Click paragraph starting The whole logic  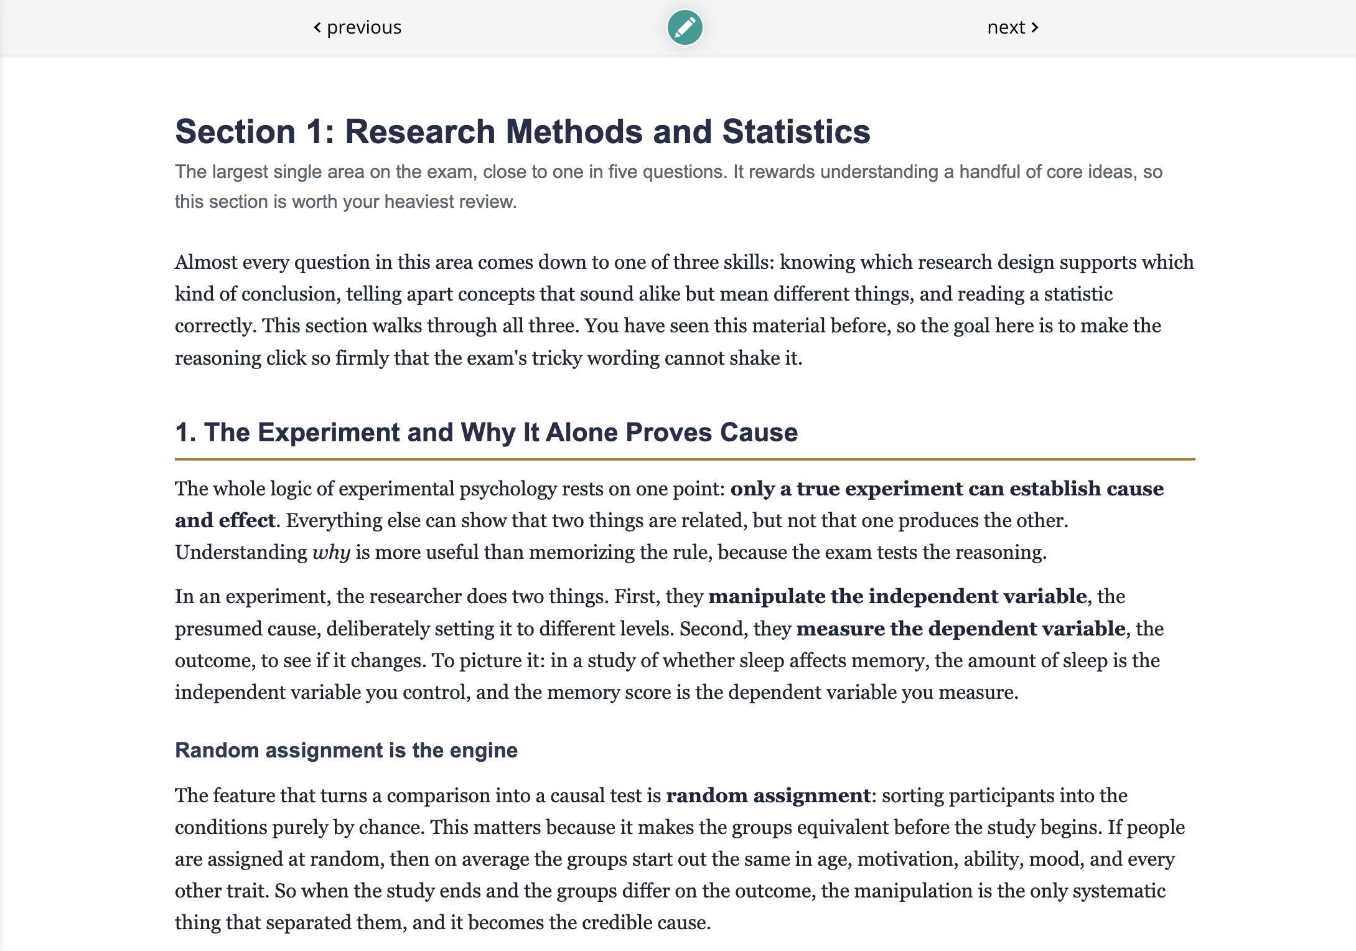tap(670, 520)
